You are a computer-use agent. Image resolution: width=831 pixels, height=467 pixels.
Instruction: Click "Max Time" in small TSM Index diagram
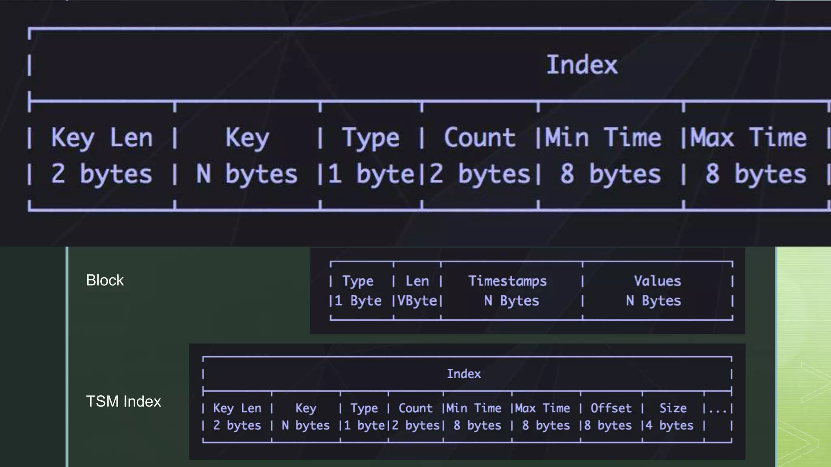pyautogui.click(x=543, y=408)
